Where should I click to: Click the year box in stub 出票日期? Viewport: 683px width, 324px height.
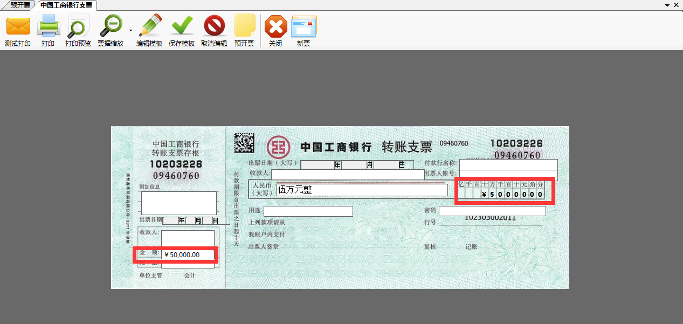pyautogui.click(x=170, y=220)
